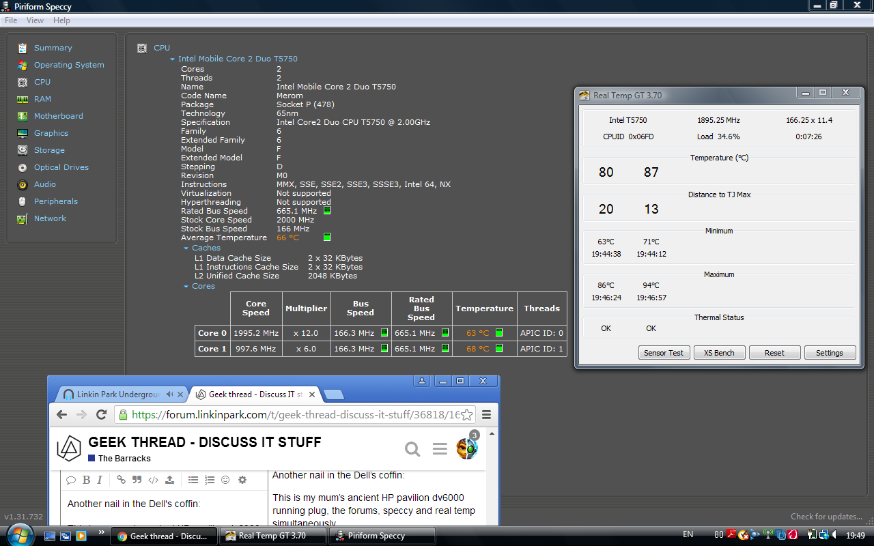Open a new Chrome tab
This screenshot has width=874, height=546.
[x=334, y=394]
